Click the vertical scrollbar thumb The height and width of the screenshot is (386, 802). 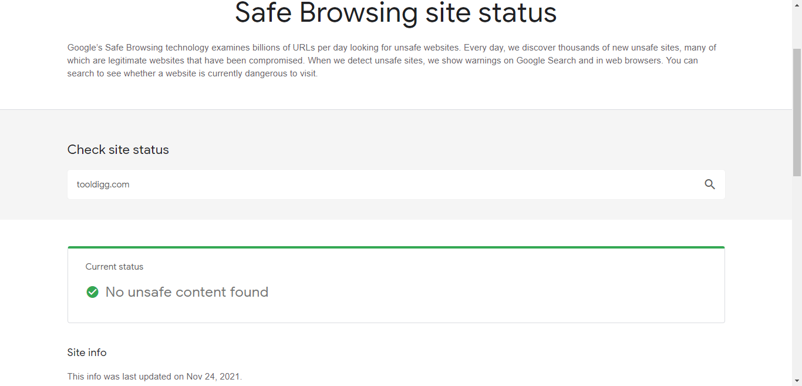pos(797,112)
